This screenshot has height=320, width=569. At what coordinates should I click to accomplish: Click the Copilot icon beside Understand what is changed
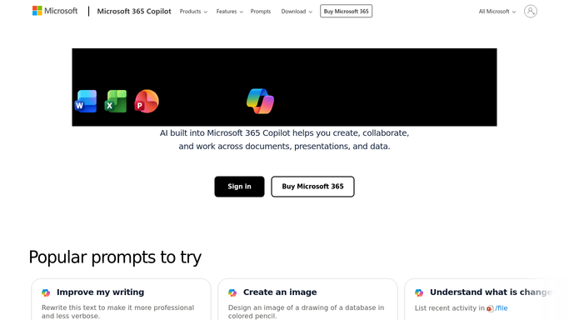tap(419, 292)
